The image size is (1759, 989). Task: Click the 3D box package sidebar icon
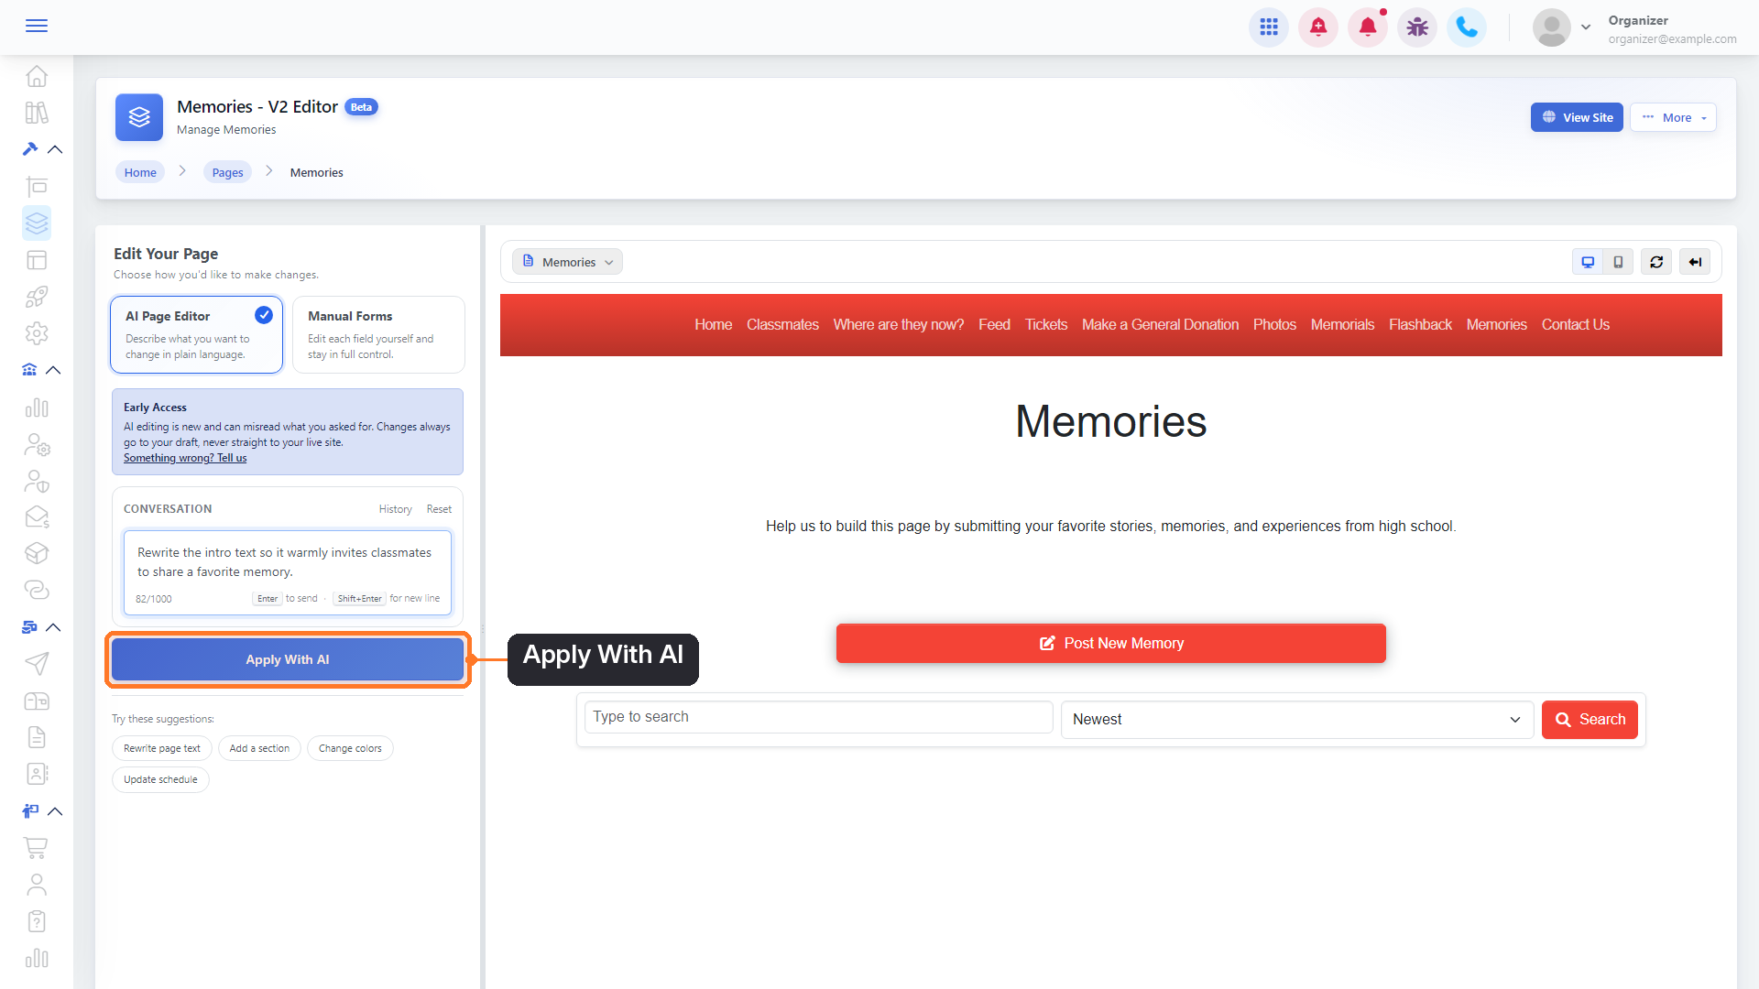pyautogui.click(x=37, y=554)
